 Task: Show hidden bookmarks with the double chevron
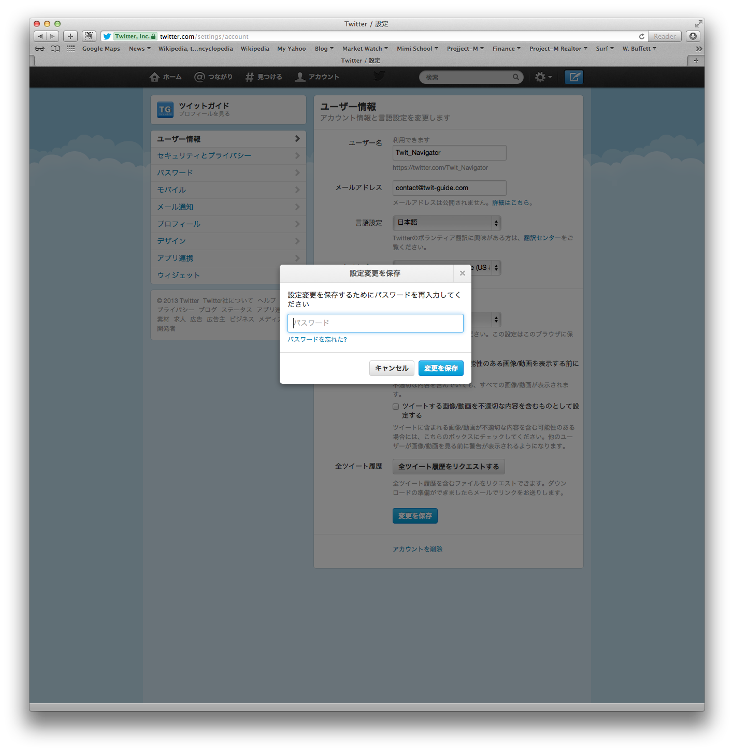coord(699,49)
